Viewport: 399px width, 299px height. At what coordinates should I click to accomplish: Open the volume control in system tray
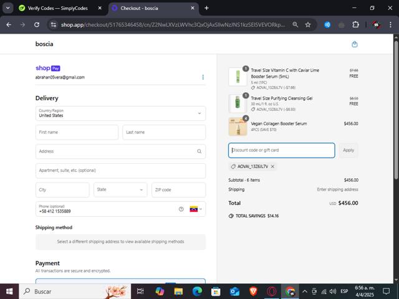332,292
